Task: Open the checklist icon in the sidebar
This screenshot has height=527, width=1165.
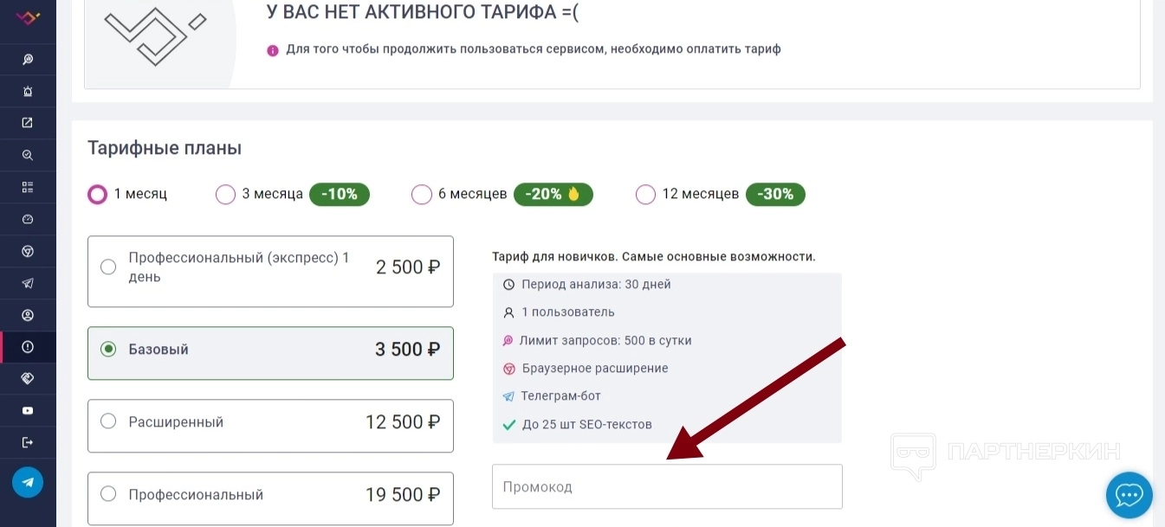Action: coord(28,187)
